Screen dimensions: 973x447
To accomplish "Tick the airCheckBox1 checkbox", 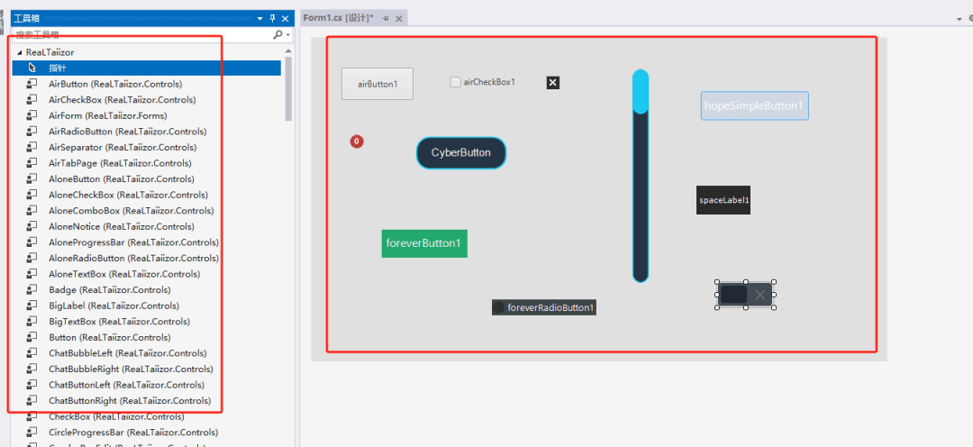I will pyautogui.click(x=456, y=83).
